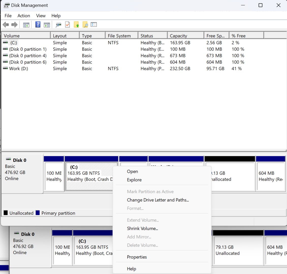The height and width of the screenshot is (274, 287).
Task: Click the disk drive with magnifier toolbar icon
Action: point(58,25)
